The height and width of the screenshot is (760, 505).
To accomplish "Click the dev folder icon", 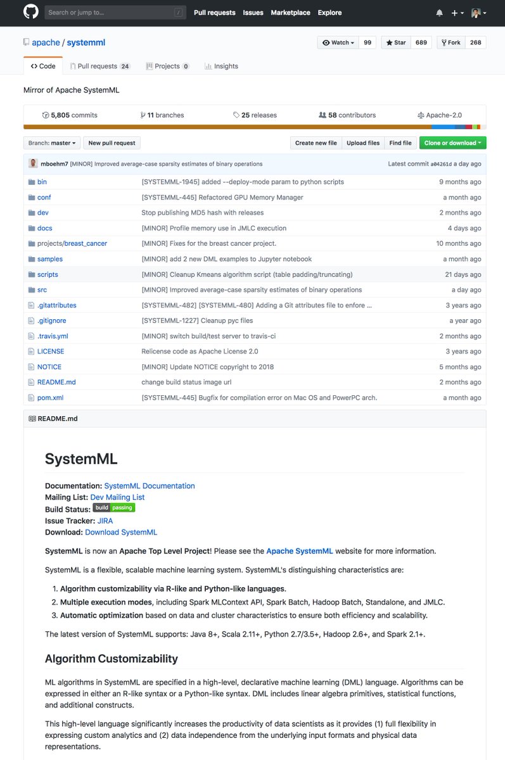I will click(32, 213).
